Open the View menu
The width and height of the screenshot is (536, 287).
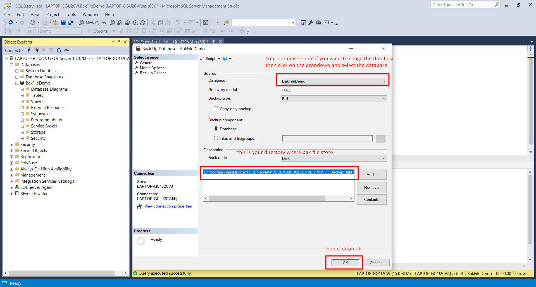coord(35,14)
